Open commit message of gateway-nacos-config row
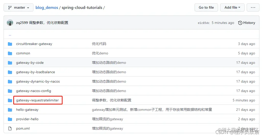This screenshot has width=263, height=137. coord(109,91)
